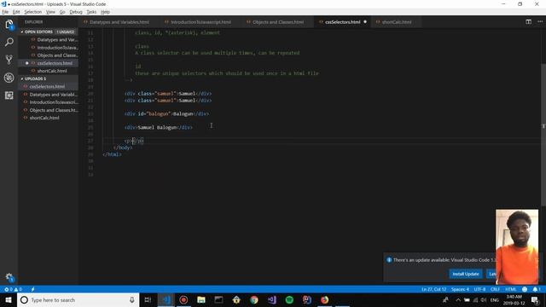Viewport: 546px width, 307px height.
Task: Open the Edit menu
Action: tap(16, 12)
